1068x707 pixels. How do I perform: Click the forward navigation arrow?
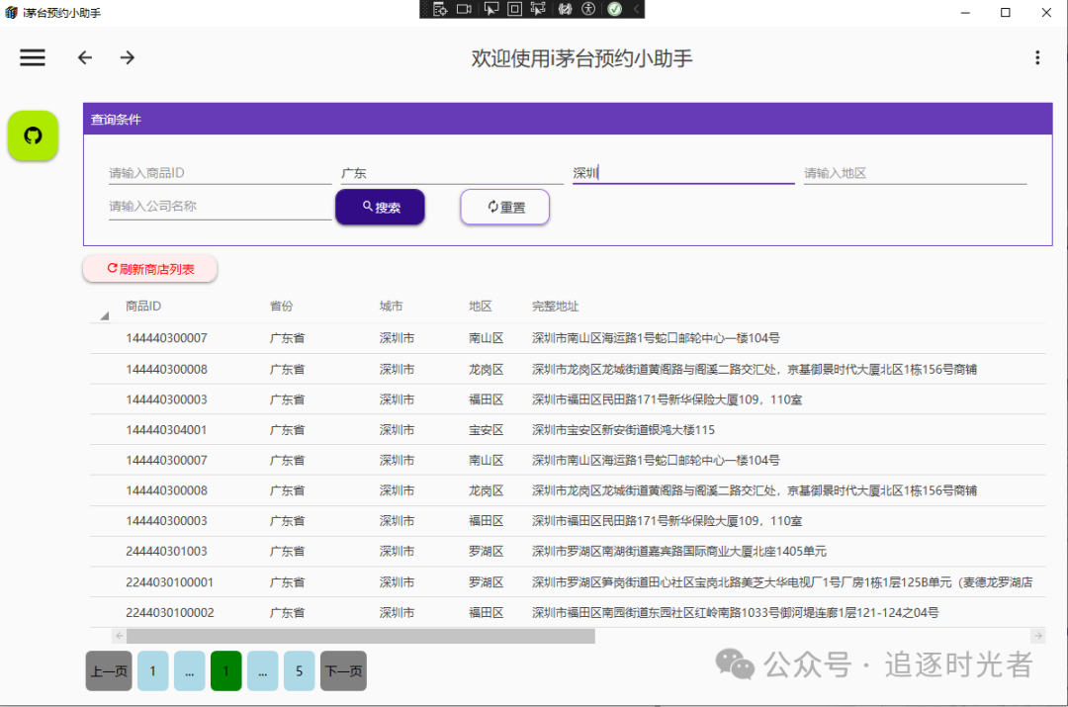tap(127, 57)
